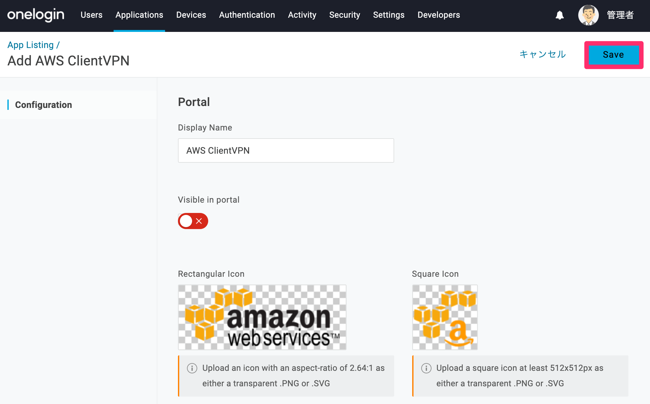Screen dimensions: 650x404
Task: Click the キャンセル cancel link
Action: 543,54
